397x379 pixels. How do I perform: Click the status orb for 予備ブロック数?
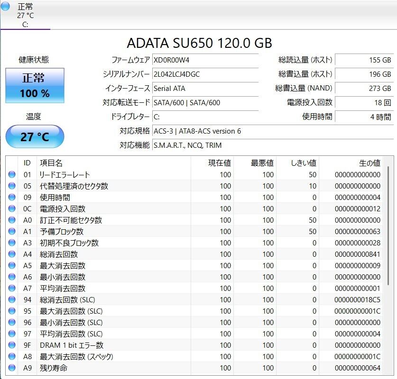[12, 232]
